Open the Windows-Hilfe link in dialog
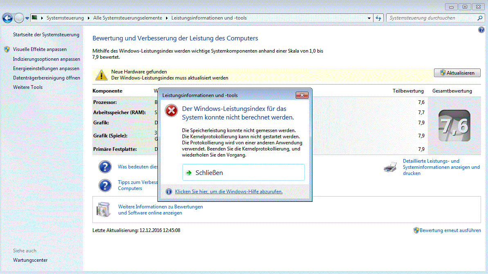488x274 pixels. tap(229, 192)
